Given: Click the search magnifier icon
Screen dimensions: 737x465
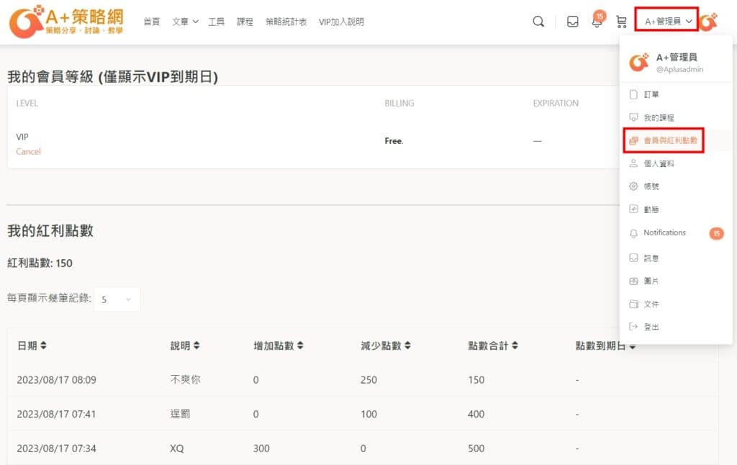Looking at the screenshot, I should [x=538, y=22].
